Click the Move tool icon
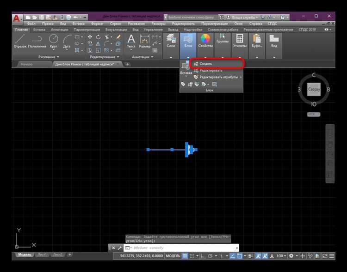The width and height of the screenshot is (347, 272). [90, 36]
